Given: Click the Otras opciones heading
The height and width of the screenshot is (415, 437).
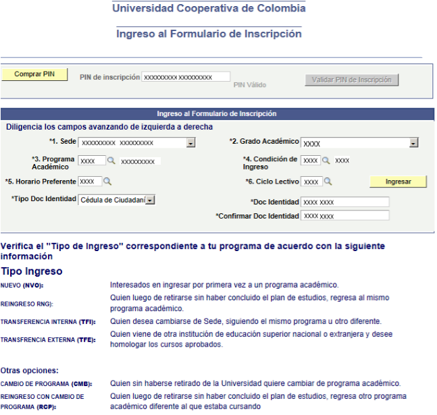Looking at the screenshot, I should click(x=30, y=370).
